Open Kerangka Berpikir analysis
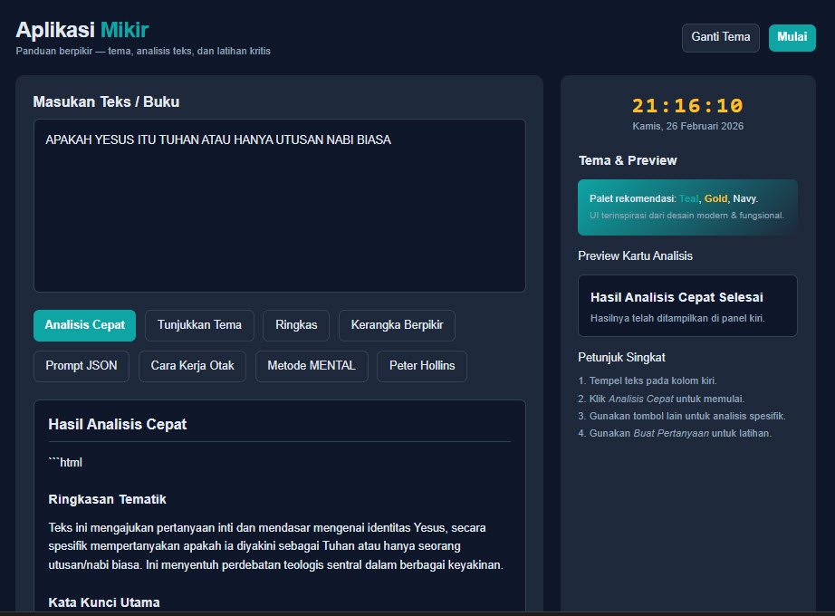835x616 pixels. [397, 325]
